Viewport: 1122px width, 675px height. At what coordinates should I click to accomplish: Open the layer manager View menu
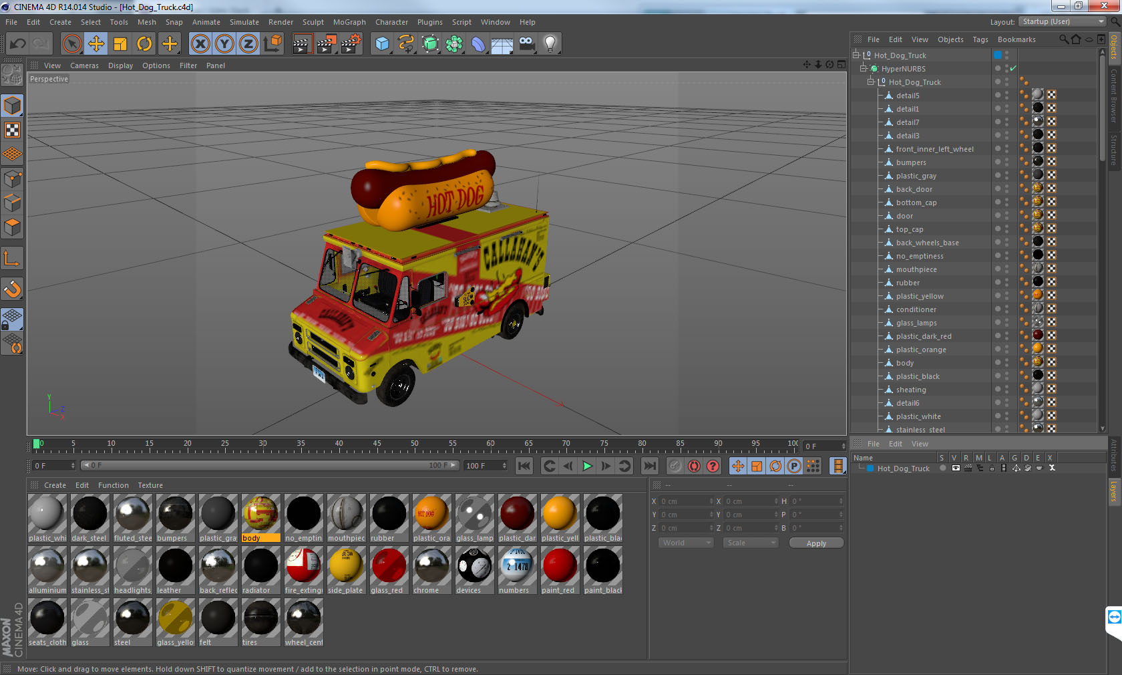(x=920, y=444)
